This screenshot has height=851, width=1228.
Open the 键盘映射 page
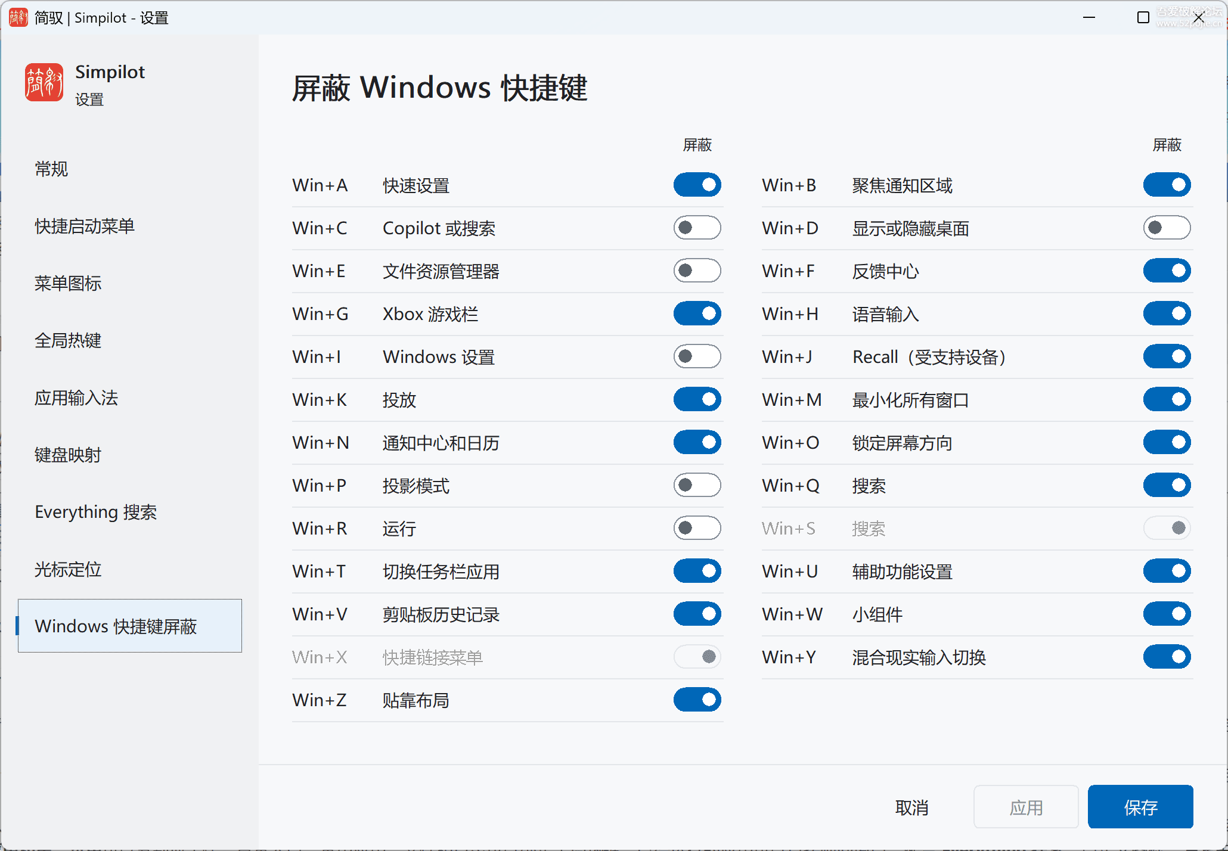click(130, 455)
